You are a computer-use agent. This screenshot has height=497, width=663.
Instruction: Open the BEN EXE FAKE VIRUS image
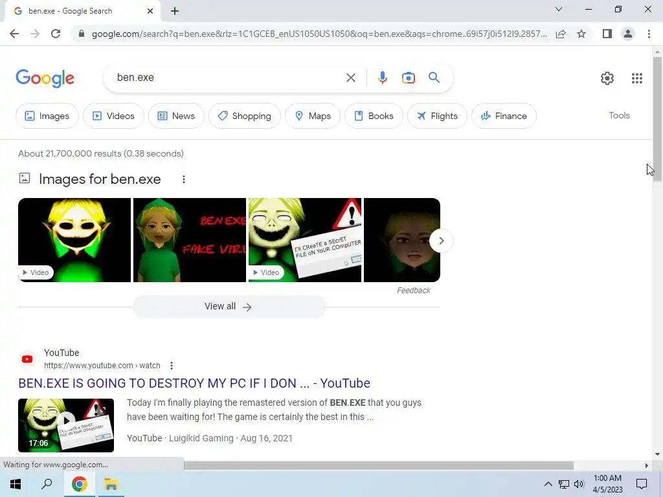click(190, 240)
